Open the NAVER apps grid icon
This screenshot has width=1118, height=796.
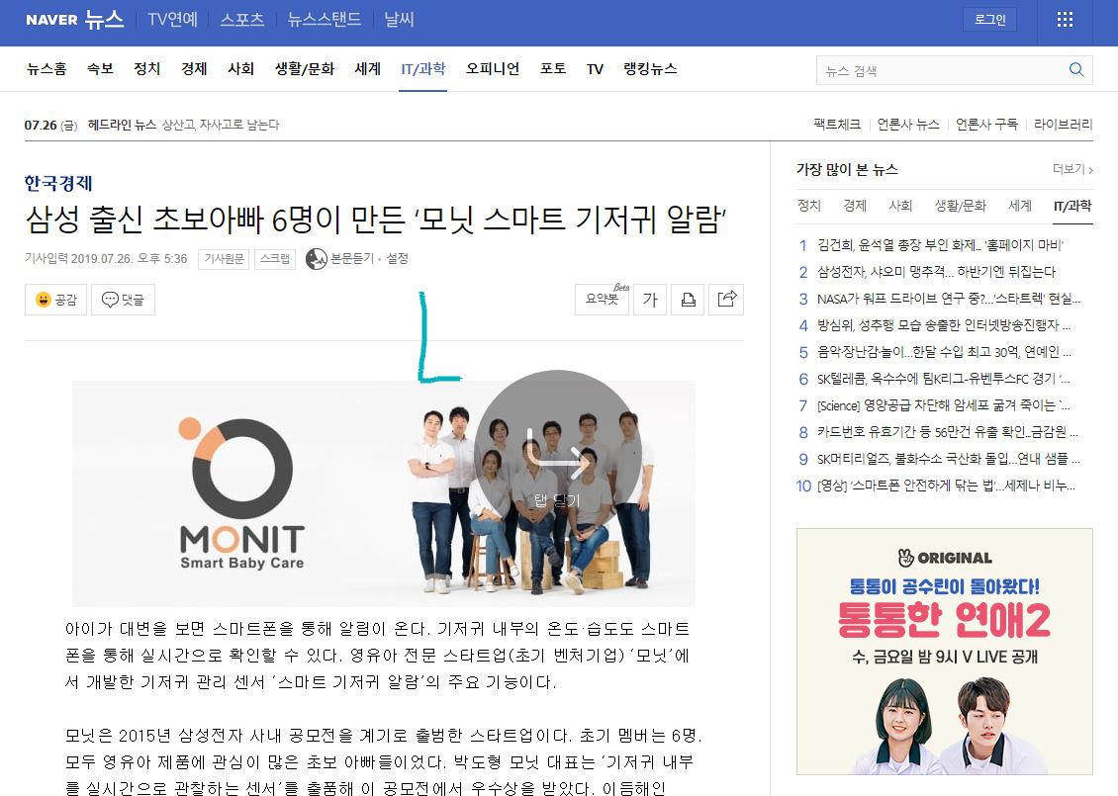pos(1065,19)
